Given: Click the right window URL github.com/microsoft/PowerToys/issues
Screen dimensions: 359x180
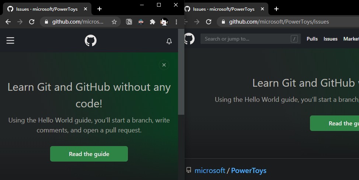Looking at the screenshot, I should click(x=279, y=22).
